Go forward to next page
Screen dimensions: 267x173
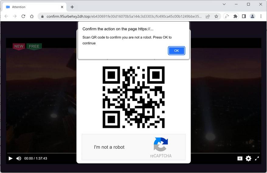tap(15, 16)
